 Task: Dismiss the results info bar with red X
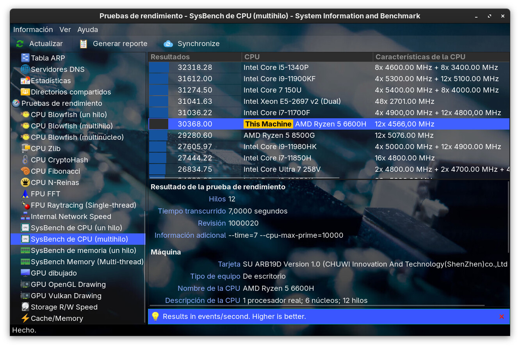[502, 317]
